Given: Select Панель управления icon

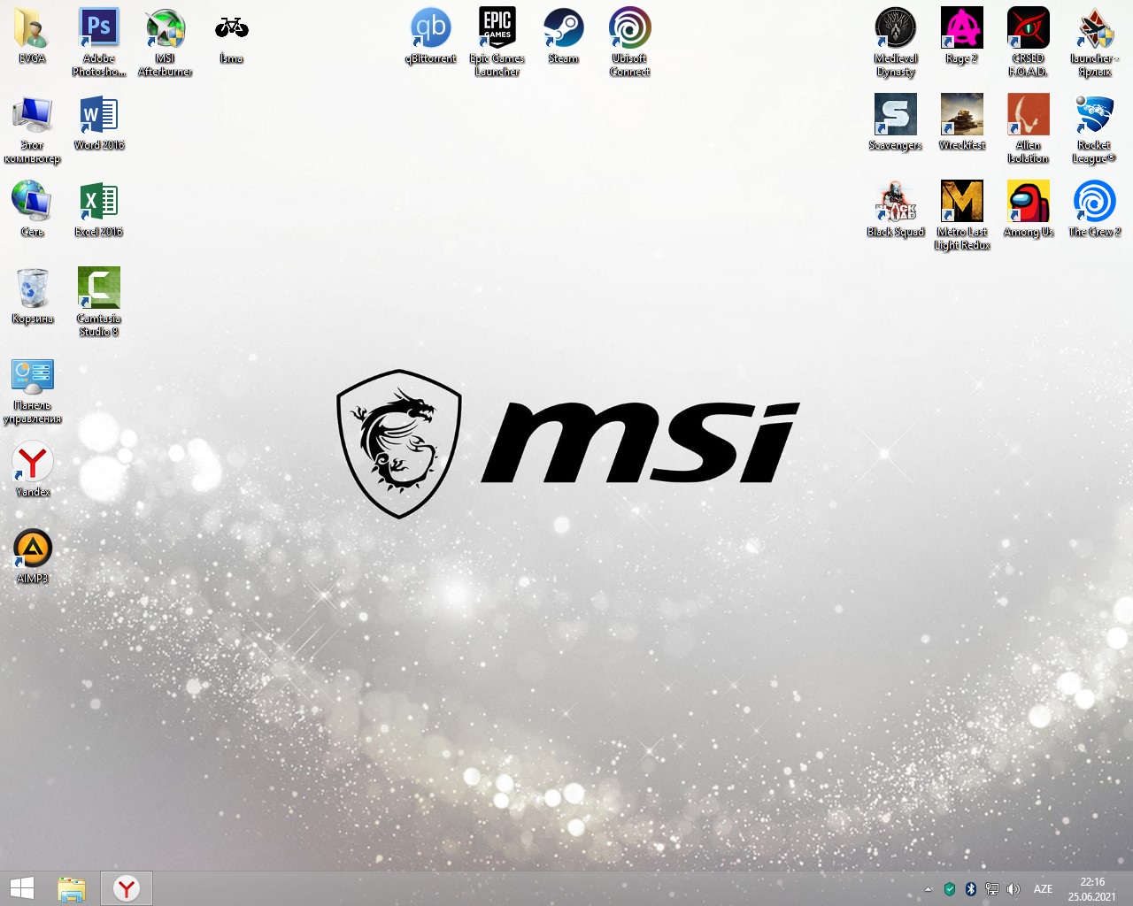Looking at the screenshot, I should point(32,389).
